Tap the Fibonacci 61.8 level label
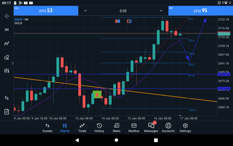The height and width of the screenshot is (146, 233). [191, 75]
